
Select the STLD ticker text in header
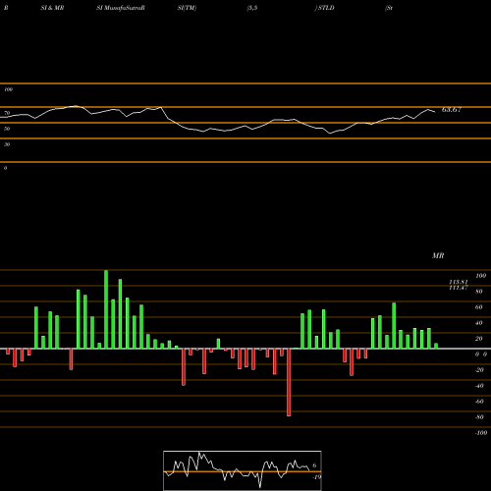[x=326, y=8]
